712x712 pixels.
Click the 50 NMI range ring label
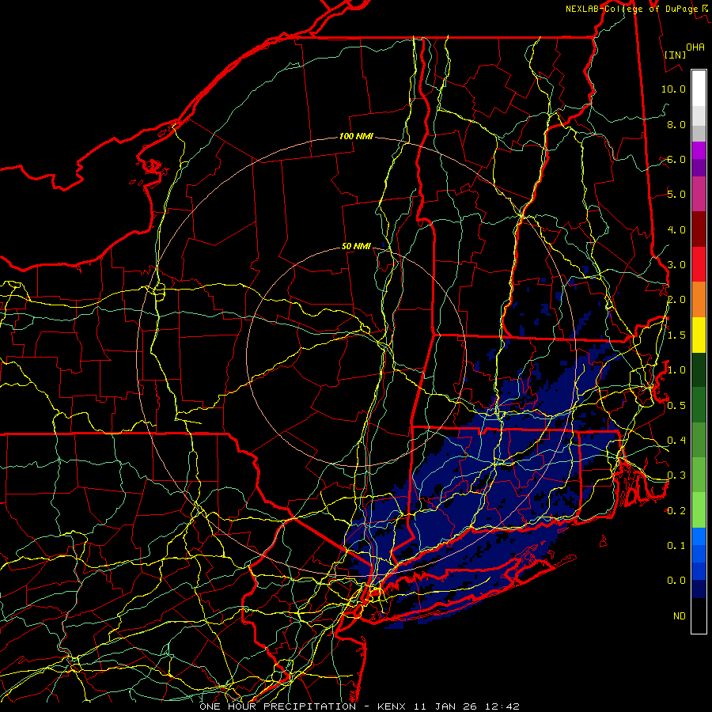[356, 247]
